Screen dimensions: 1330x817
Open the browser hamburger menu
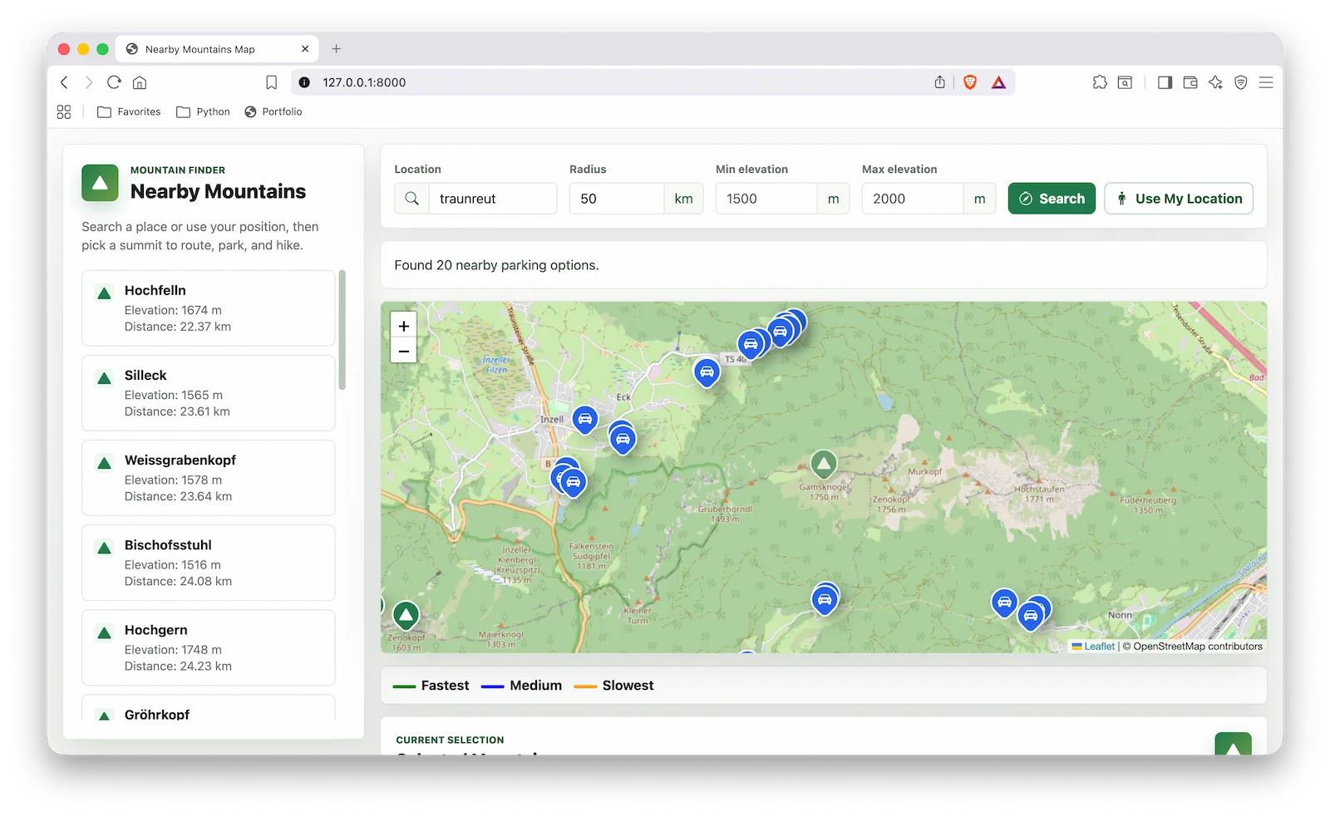tap(1266, 82)
